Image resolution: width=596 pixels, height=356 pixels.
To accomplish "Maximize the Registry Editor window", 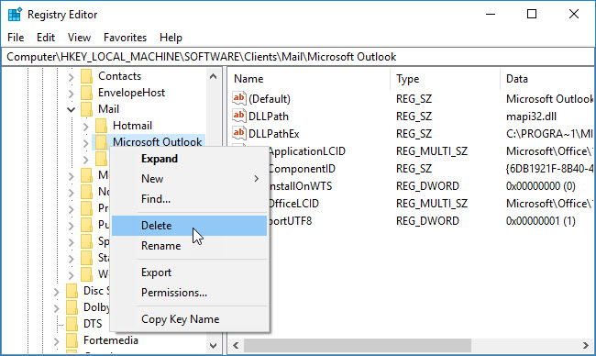I will click(x=532, y=14).
